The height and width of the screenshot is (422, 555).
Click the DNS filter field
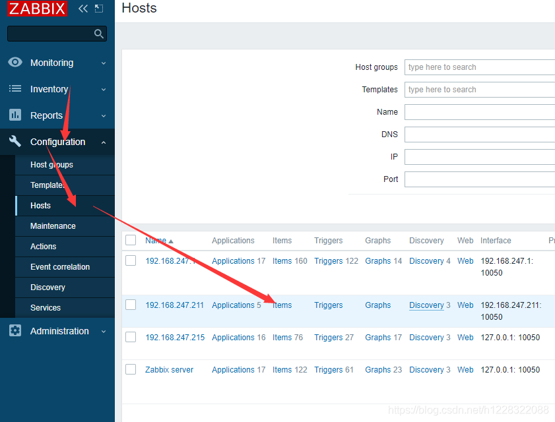click(480, 135)
